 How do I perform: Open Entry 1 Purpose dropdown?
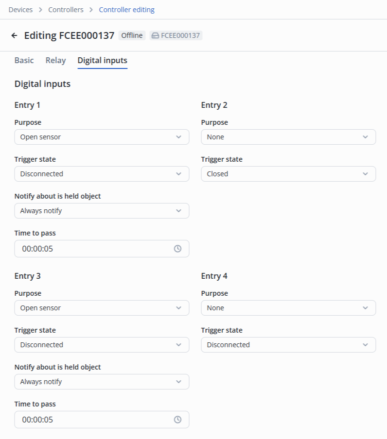102,137
